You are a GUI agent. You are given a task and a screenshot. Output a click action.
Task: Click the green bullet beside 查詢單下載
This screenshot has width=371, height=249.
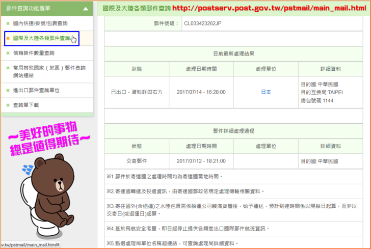(x=8, y=105)
